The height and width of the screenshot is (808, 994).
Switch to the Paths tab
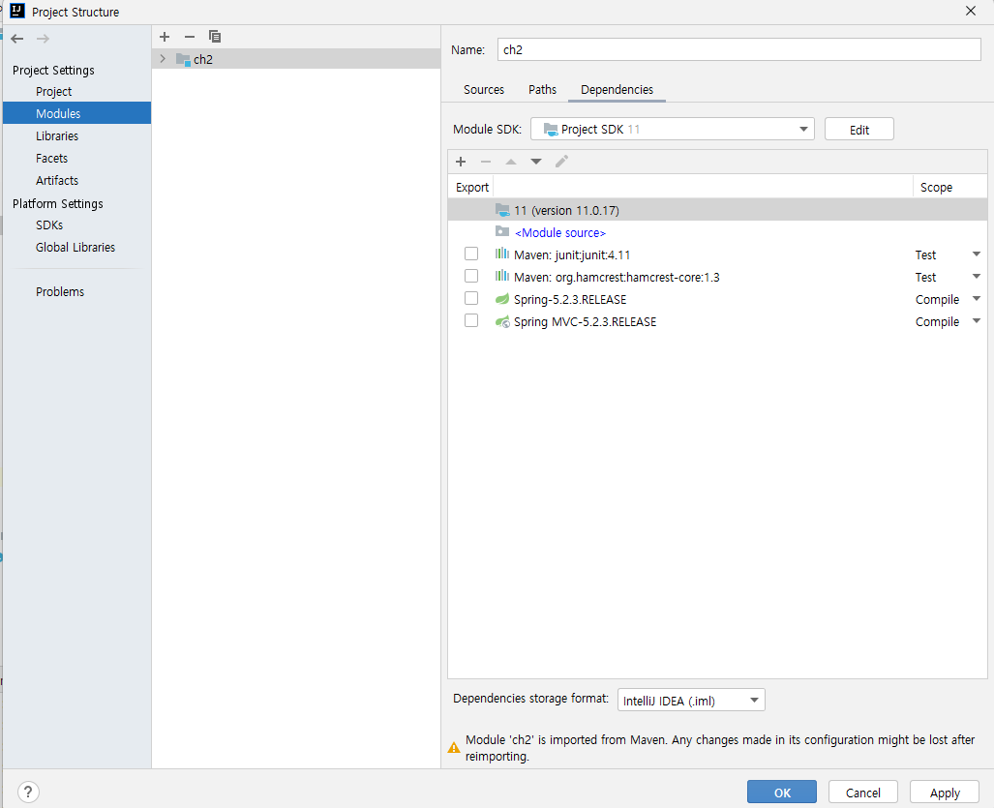[x=542, y=89]
